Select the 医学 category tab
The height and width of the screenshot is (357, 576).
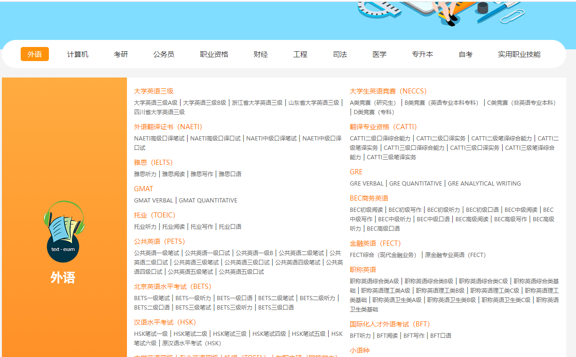[379, 54]
